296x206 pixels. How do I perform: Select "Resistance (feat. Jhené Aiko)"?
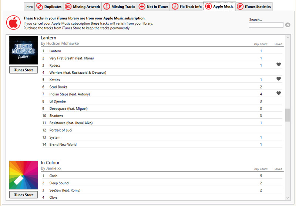point(162,123)
